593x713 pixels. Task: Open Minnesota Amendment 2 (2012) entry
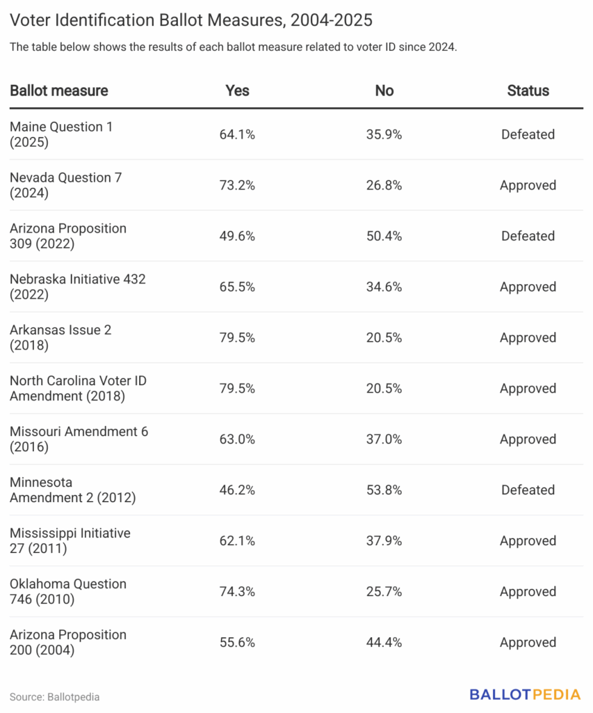pos(72,490)
